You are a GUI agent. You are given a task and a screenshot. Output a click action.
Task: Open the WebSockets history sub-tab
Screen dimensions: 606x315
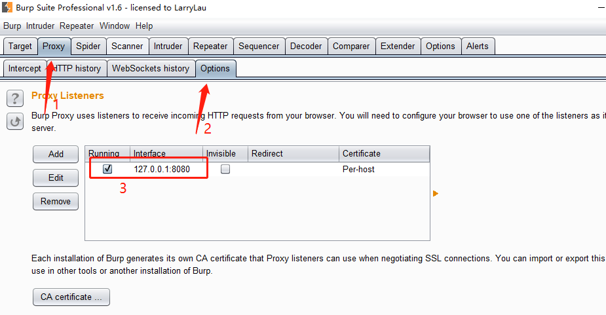151,69
